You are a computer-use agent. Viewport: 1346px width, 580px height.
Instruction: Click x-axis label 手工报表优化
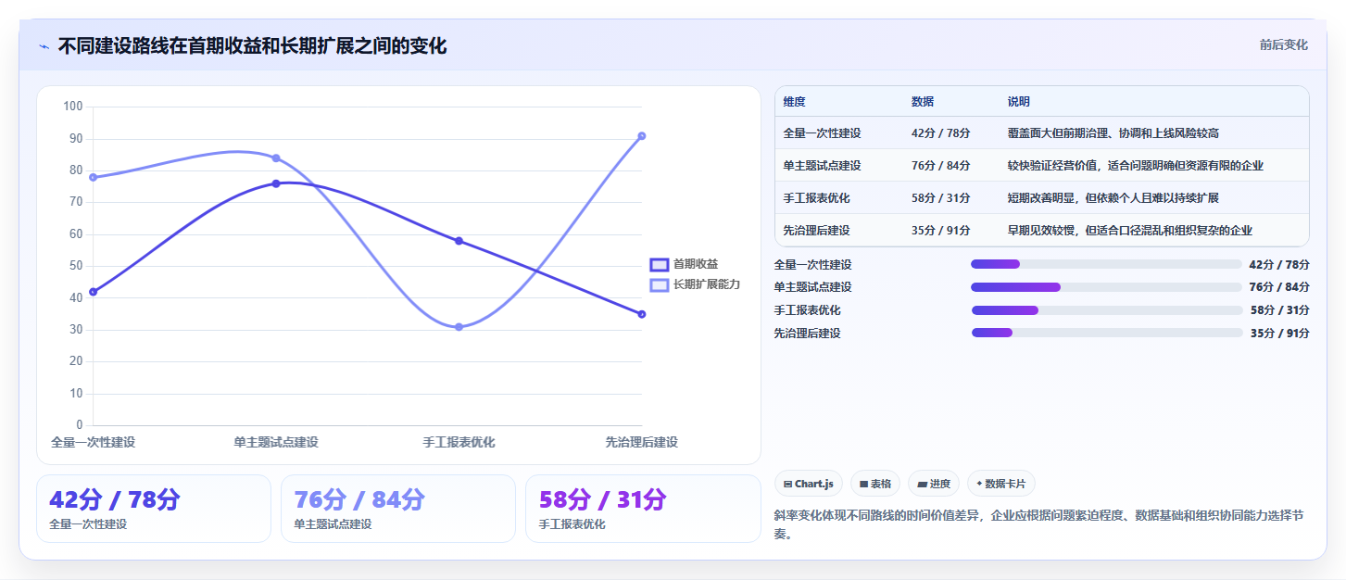click(459, 443)
